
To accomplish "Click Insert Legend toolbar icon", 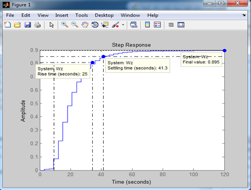I will pos(157,25).
